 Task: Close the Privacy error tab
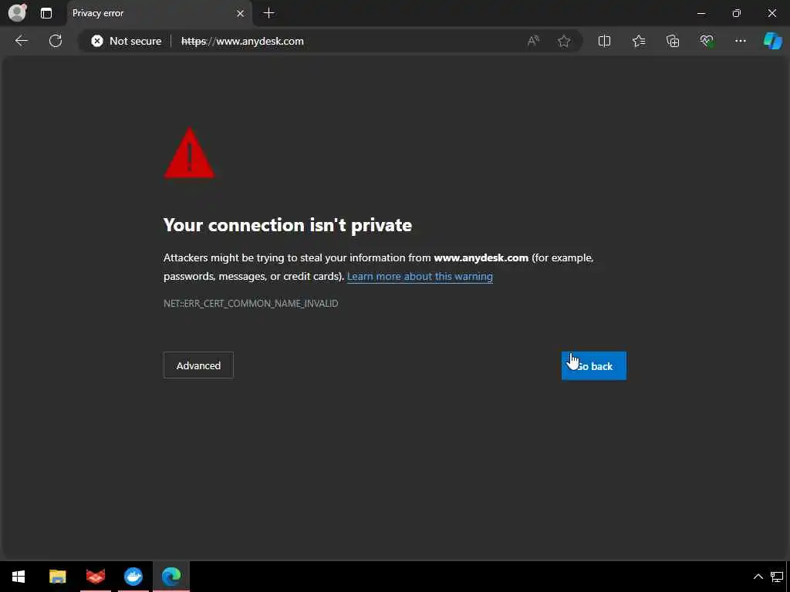click(241, 14)
